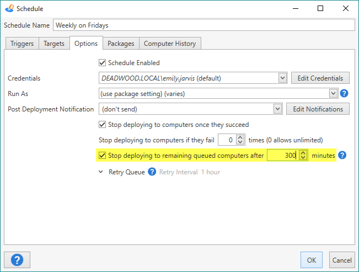This screenshot has width=359, height=272.
Task: Click the Edit Credentials button
Action: coord(320,78)
